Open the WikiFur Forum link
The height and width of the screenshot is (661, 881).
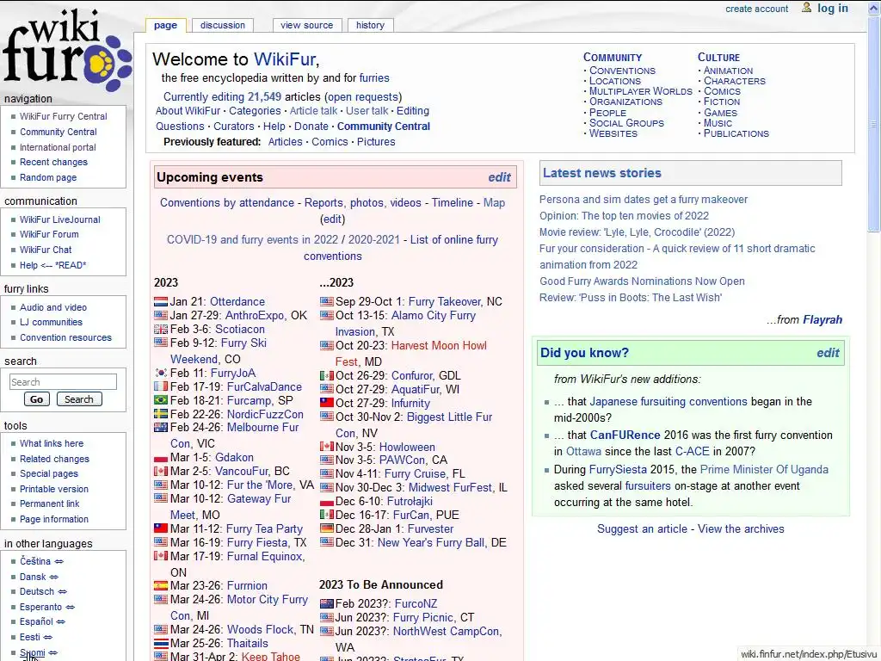[x=49, y=234]
